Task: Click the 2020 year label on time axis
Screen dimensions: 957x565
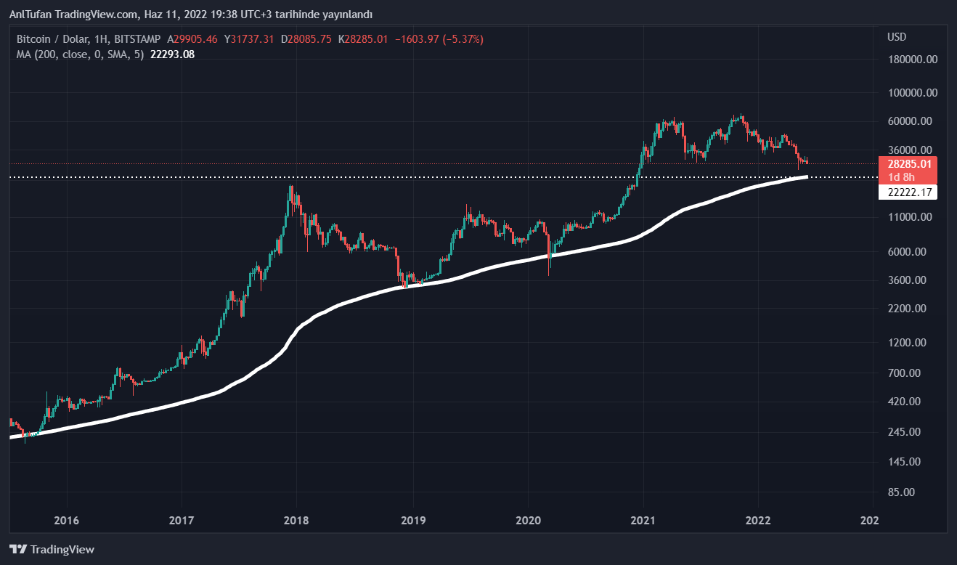Action: (528, 521)
